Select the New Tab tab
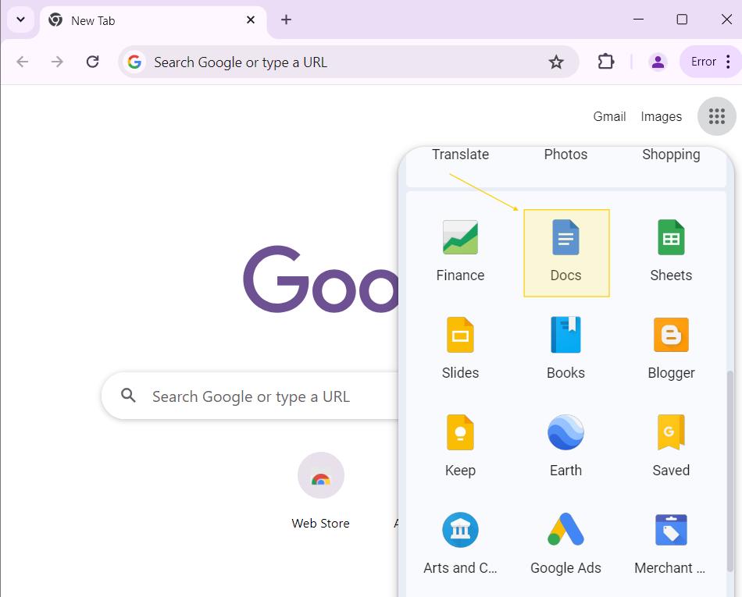This screenshot has height=597, width=742. [153, 20]
